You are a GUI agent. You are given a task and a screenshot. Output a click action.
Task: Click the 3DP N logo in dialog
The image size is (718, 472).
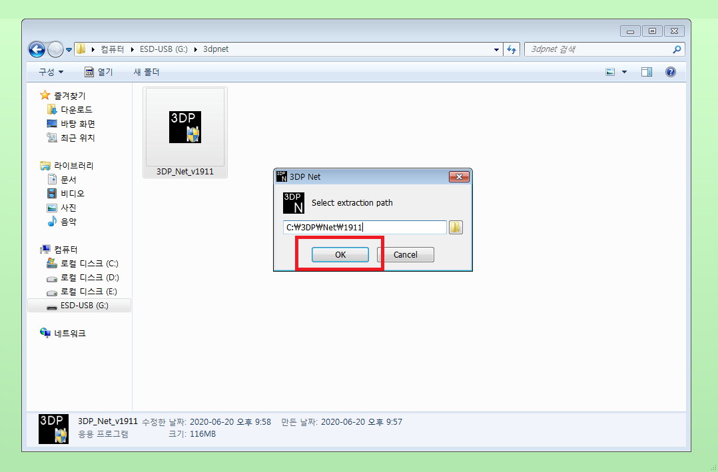294,203
